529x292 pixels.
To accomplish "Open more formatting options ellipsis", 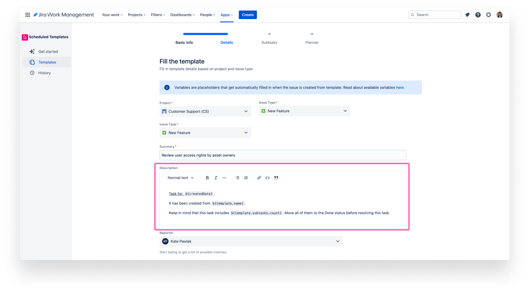I will point(224,178).
